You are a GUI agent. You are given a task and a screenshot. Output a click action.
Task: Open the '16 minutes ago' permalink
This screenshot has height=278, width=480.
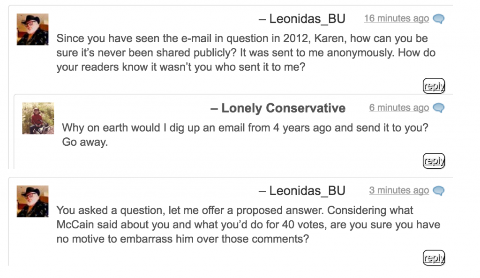point(397,18)
